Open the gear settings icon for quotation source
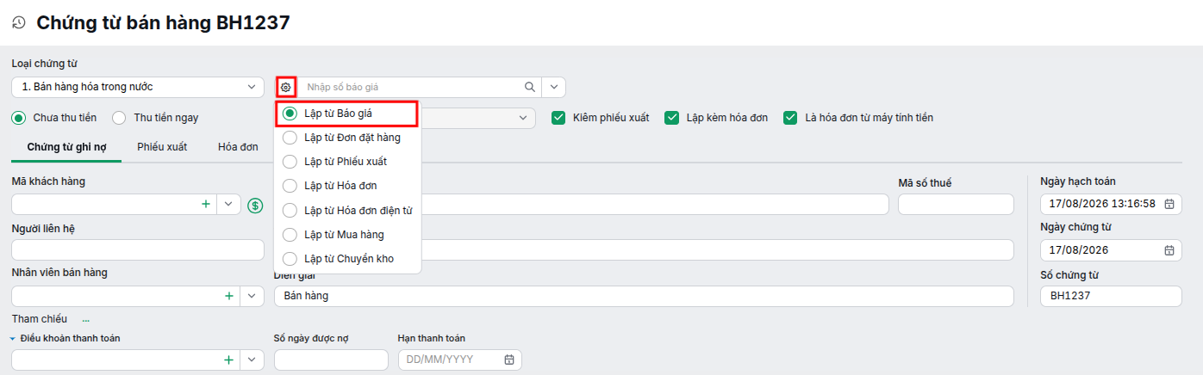This screenshot has width=1203, height=375. (x=286, y=87)
